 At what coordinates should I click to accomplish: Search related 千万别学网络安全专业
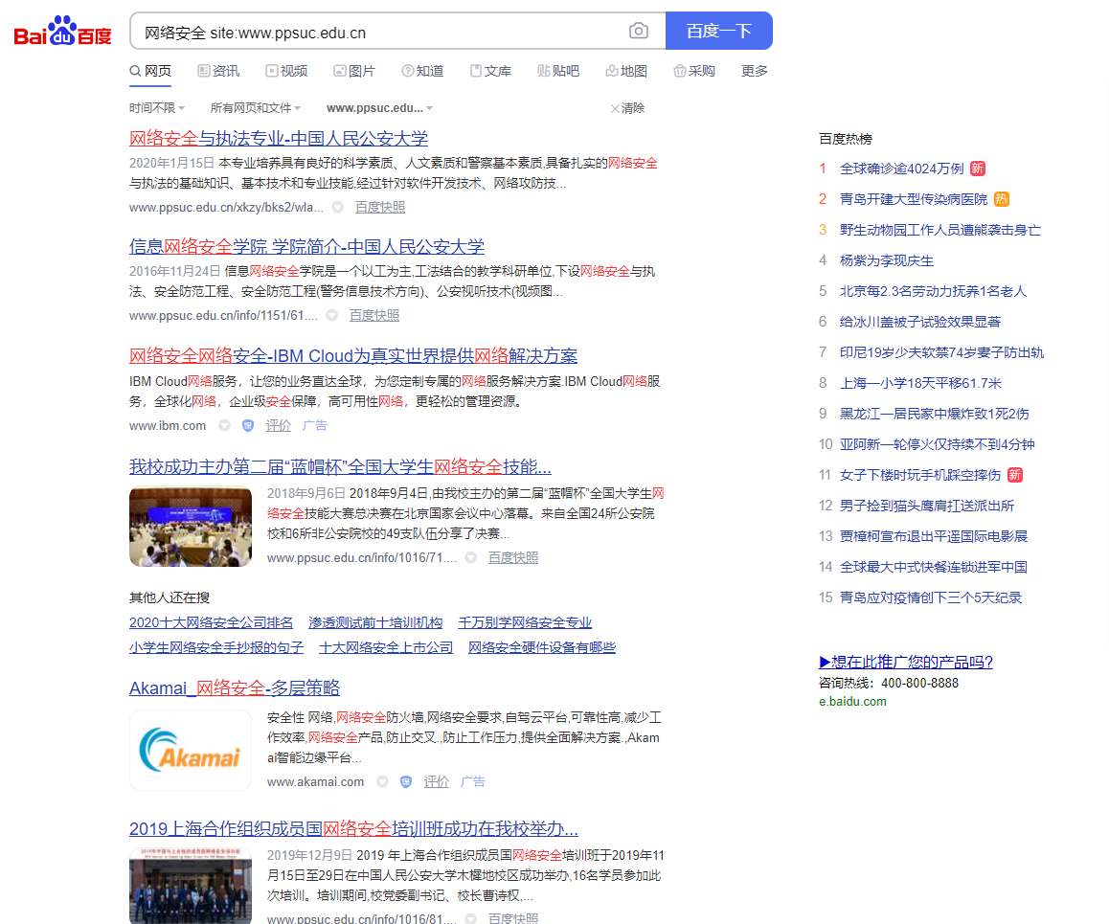525,622
